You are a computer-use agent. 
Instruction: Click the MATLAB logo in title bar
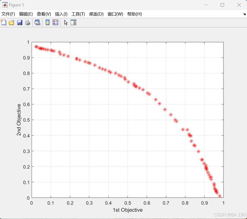click(x=5, y=5)
